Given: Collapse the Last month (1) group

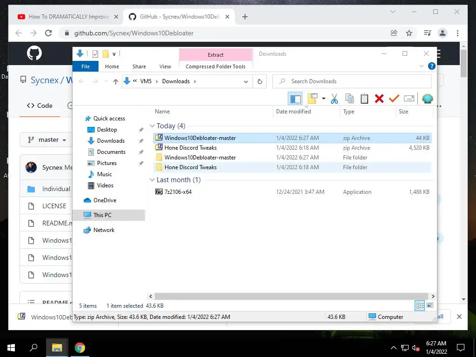Looking at the screenshot, I should coord(152,180).
